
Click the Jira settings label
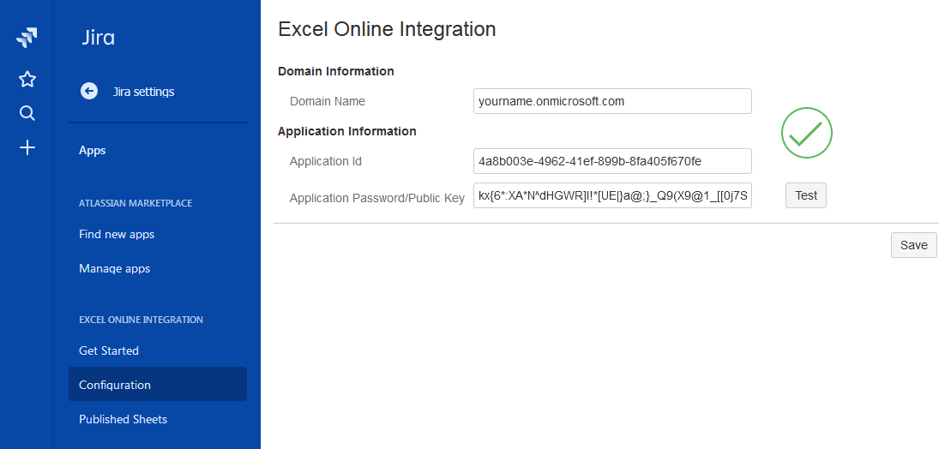click(x=143, y=92)
